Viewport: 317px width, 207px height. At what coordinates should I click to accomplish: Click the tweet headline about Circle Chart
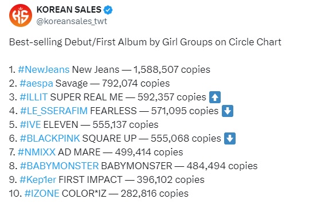click(x=145, y=42)
